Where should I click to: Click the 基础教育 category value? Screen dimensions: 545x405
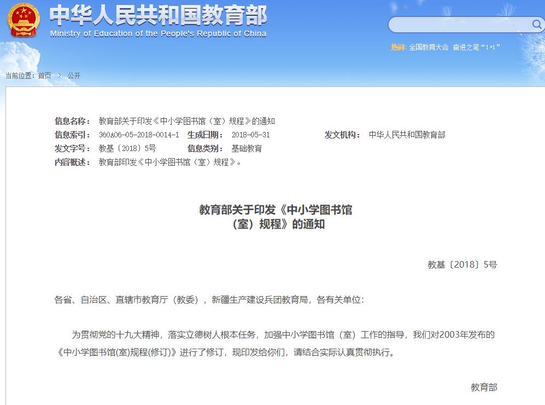[x=247, y=148]
